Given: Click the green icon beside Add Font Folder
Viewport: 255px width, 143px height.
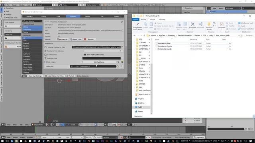Looking at the screenshot, I should pos(122,62).
